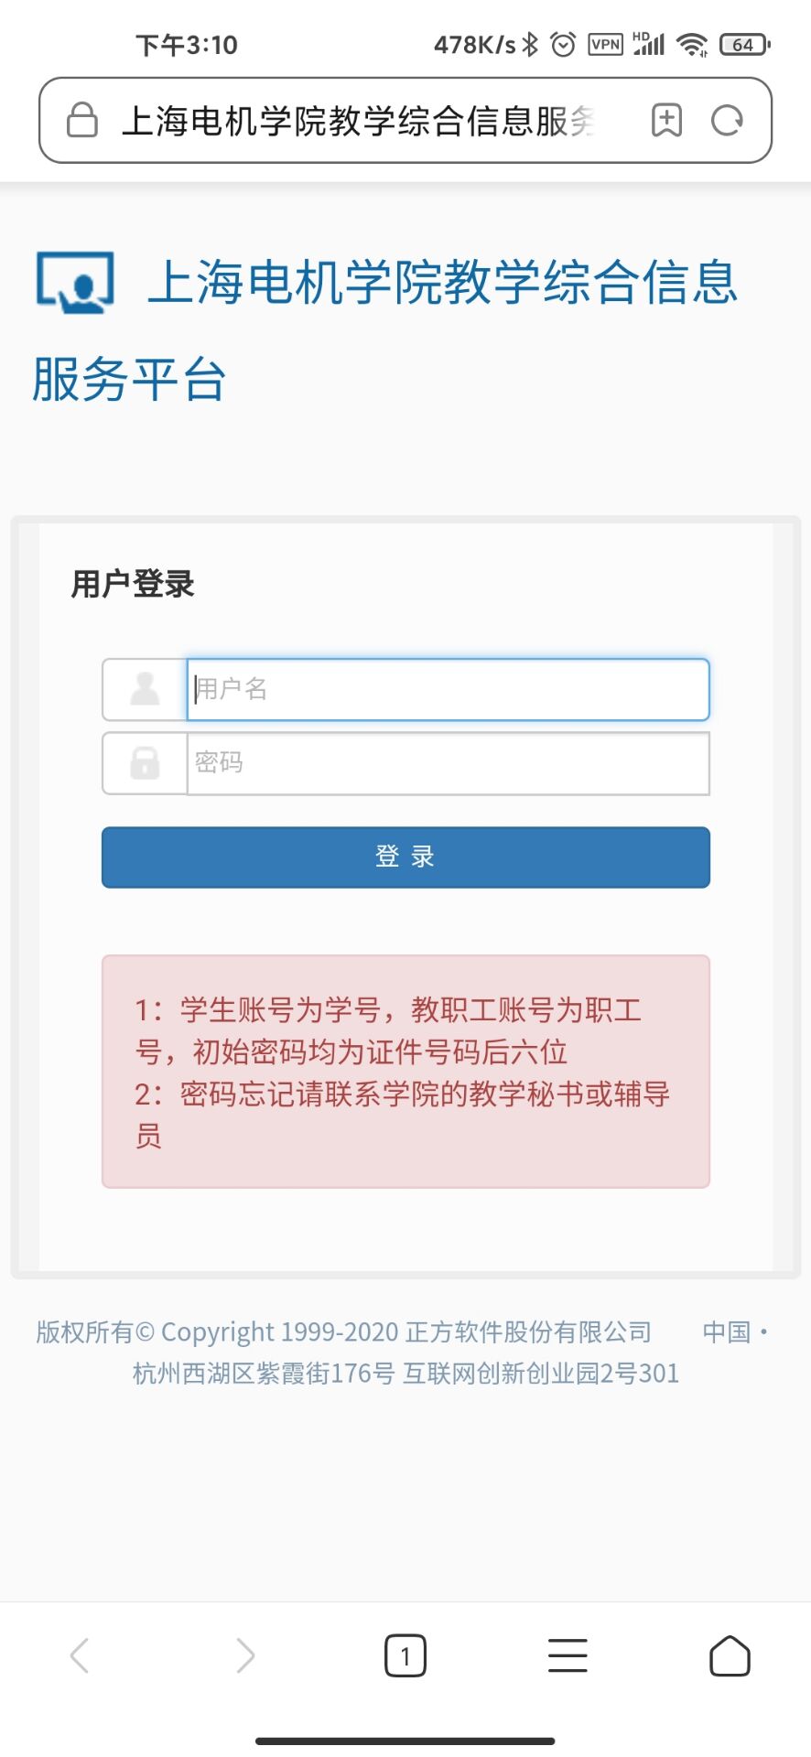Viewport: 811px width, 1757px height.
Task: Click the lock icon beside password field
Action: [x=145, y=763]
